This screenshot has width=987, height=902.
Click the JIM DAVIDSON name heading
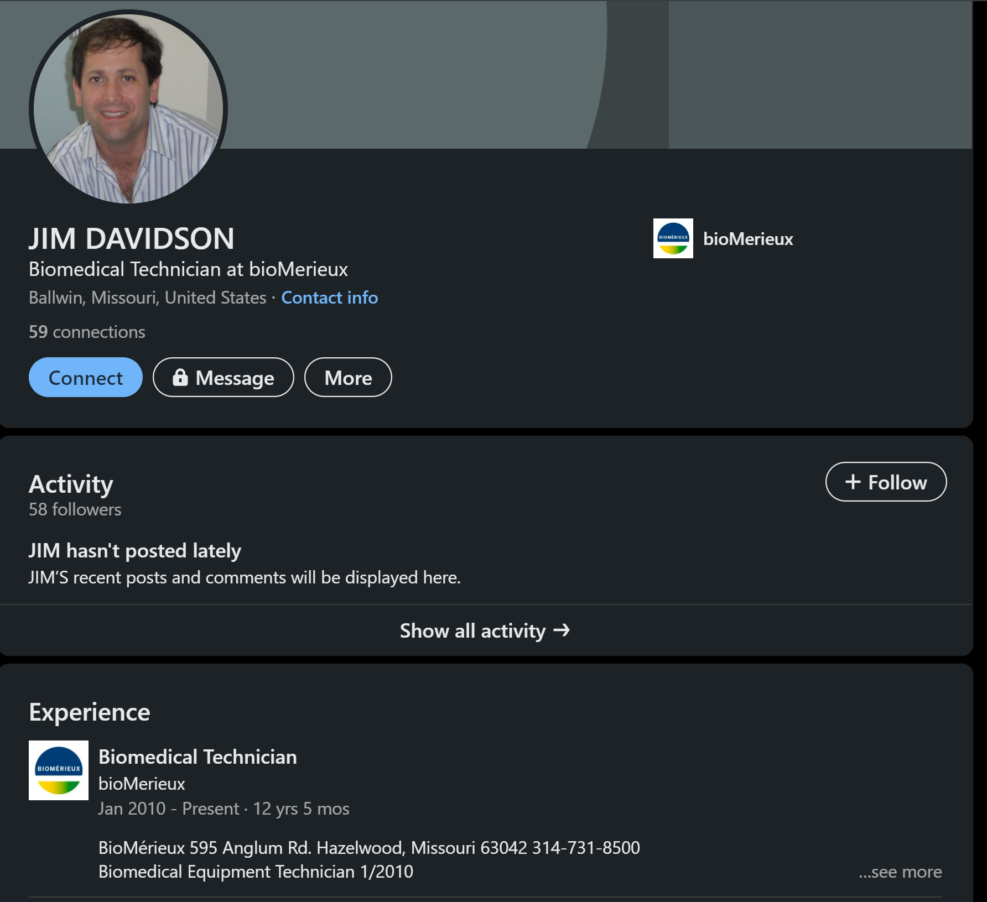[x=132, y=238]
